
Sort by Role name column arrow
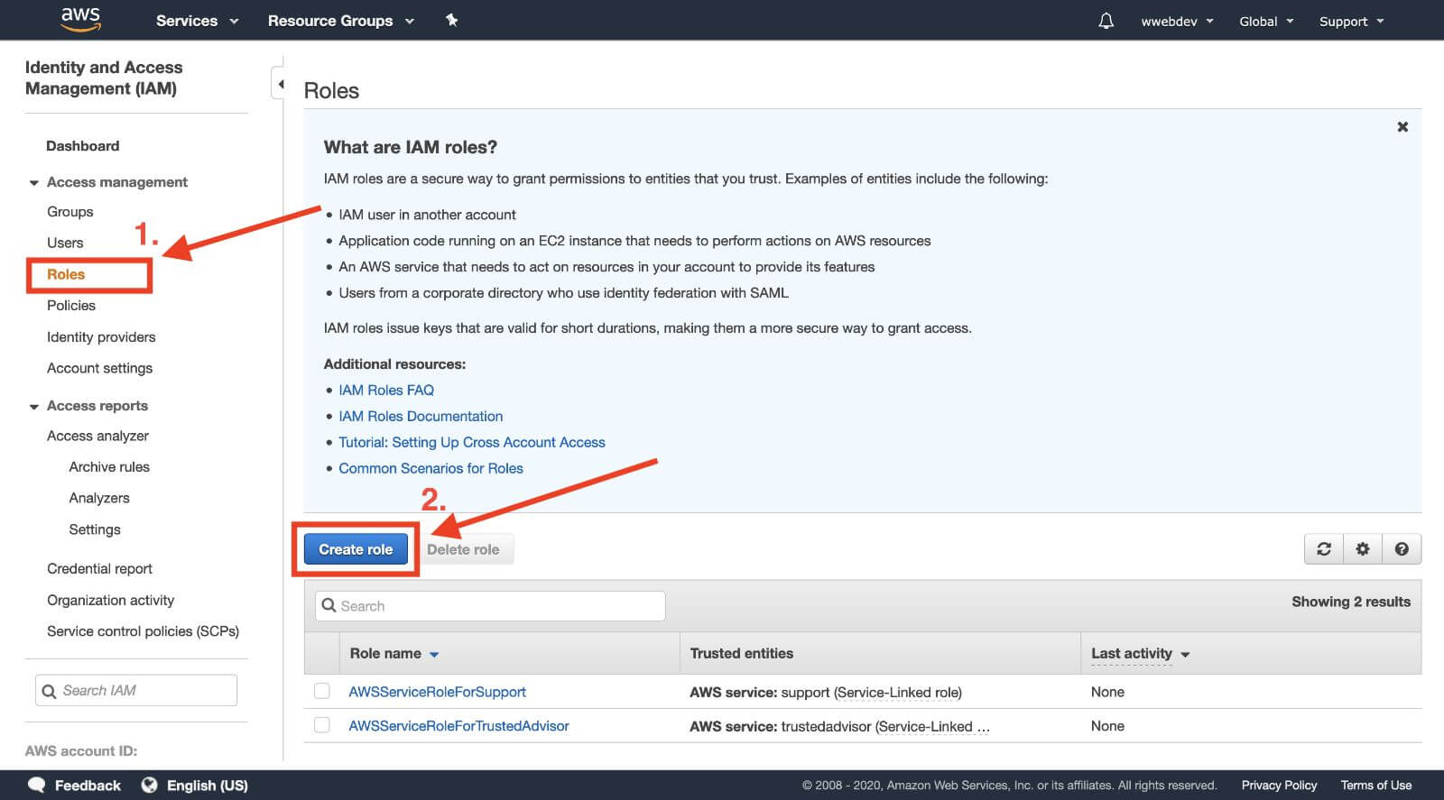[x=434, y=655]
